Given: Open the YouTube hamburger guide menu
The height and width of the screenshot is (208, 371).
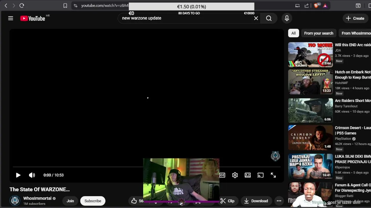Looking at the screenshot, I should point(11,18).
